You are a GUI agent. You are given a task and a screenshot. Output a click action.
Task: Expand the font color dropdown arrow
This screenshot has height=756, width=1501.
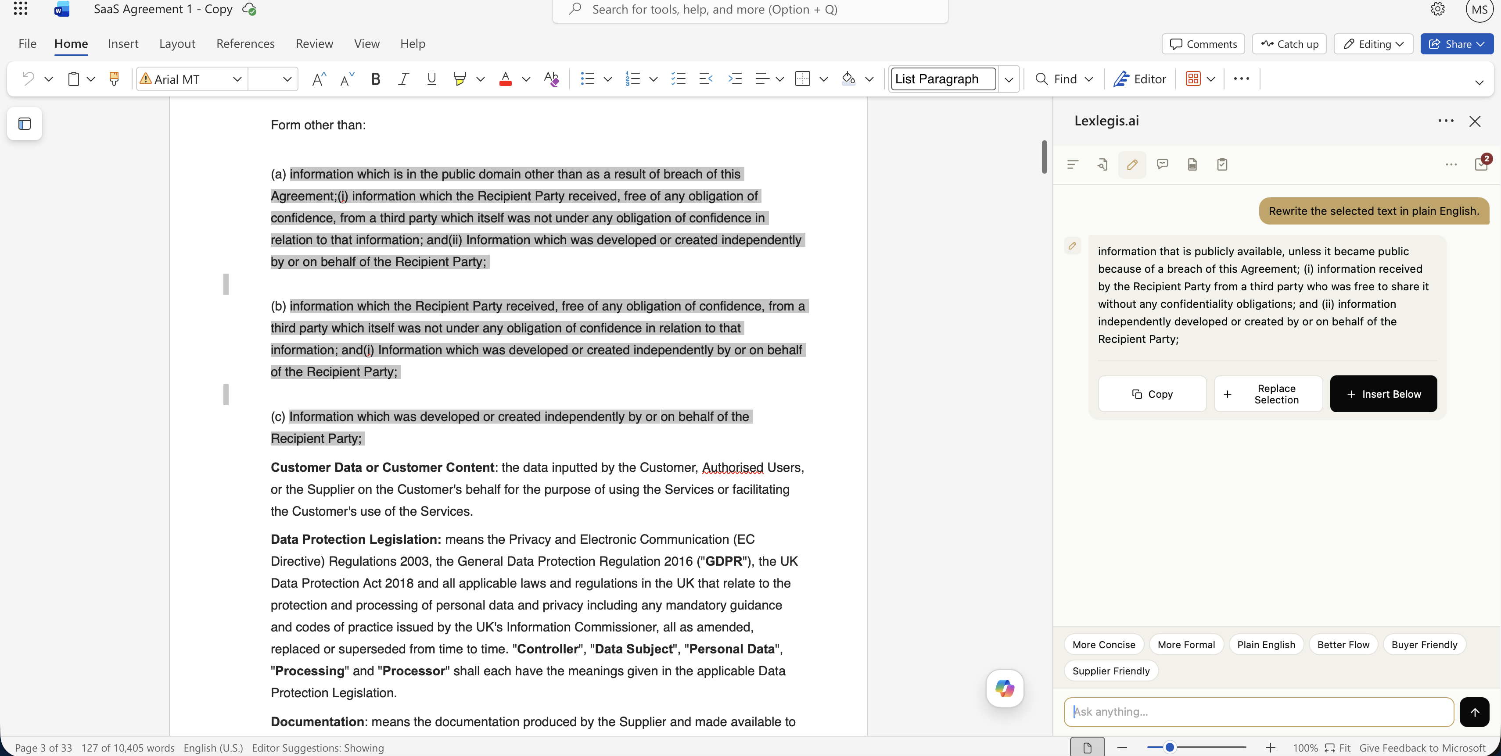pyautogui.click(x=526, y=79)
